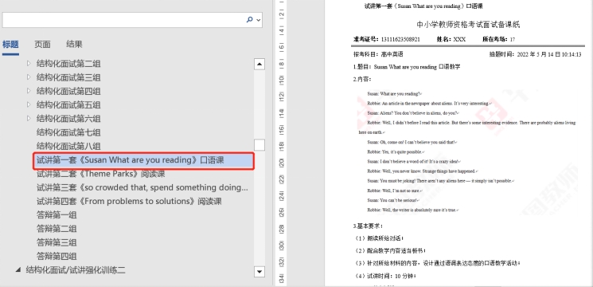Collapse the 结构化面试/试讲强化训练二 heading
This screenshot has height=287, width=593.
tap(18, 270)
